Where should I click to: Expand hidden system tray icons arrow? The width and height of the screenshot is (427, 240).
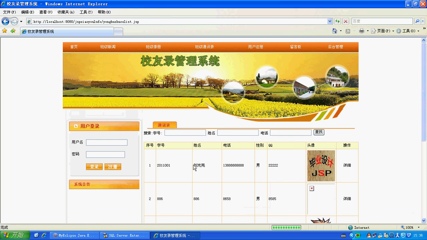(351, 235)
